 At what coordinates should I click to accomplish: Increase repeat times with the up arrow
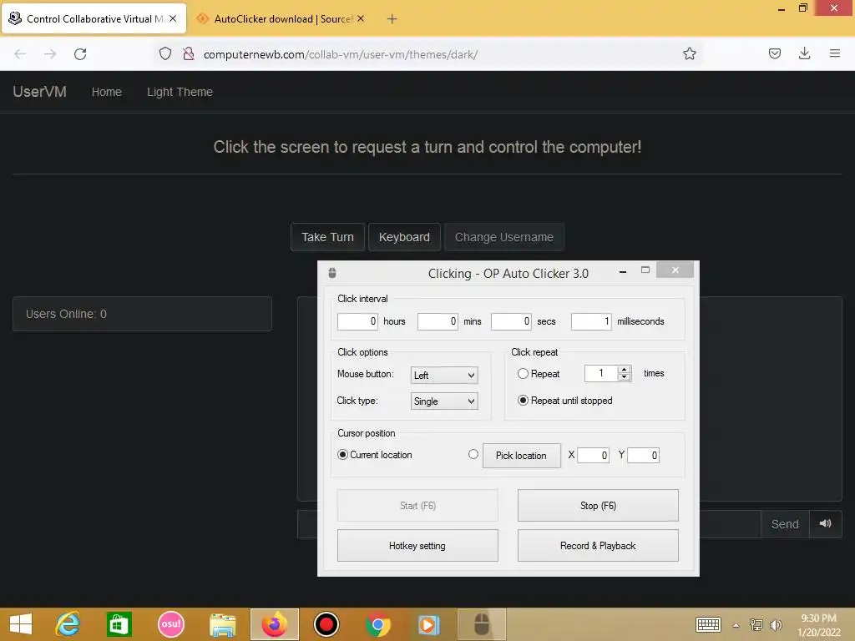(625, 370)
